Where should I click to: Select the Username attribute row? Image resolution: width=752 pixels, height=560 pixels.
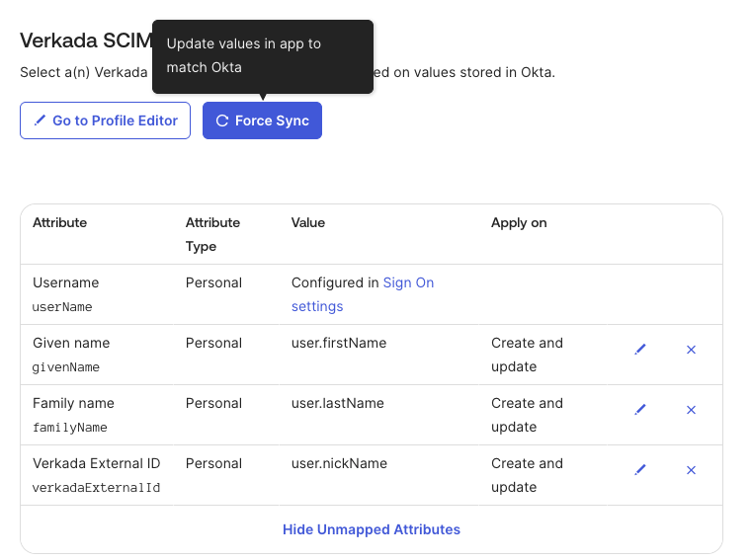pyautogui.click(x=65, y=293)
